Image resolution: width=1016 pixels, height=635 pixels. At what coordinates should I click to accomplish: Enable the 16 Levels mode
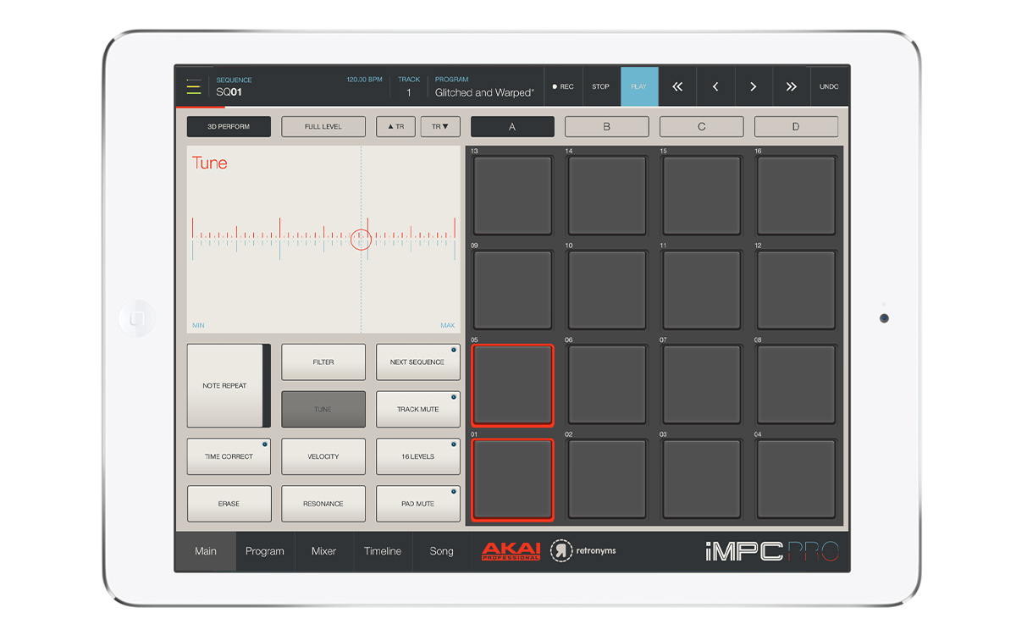click(x=418, y=456)
